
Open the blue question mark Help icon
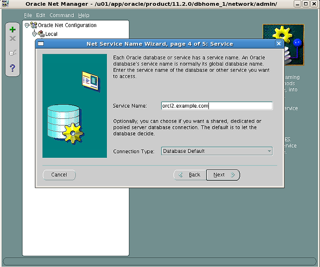point(12,68)
